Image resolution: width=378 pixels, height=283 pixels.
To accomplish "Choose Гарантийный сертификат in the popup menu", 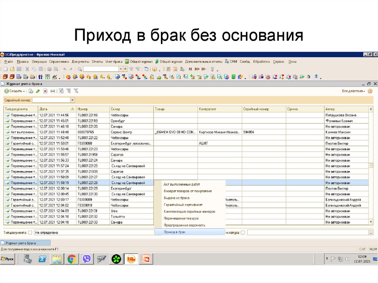I will pos(183,205).
